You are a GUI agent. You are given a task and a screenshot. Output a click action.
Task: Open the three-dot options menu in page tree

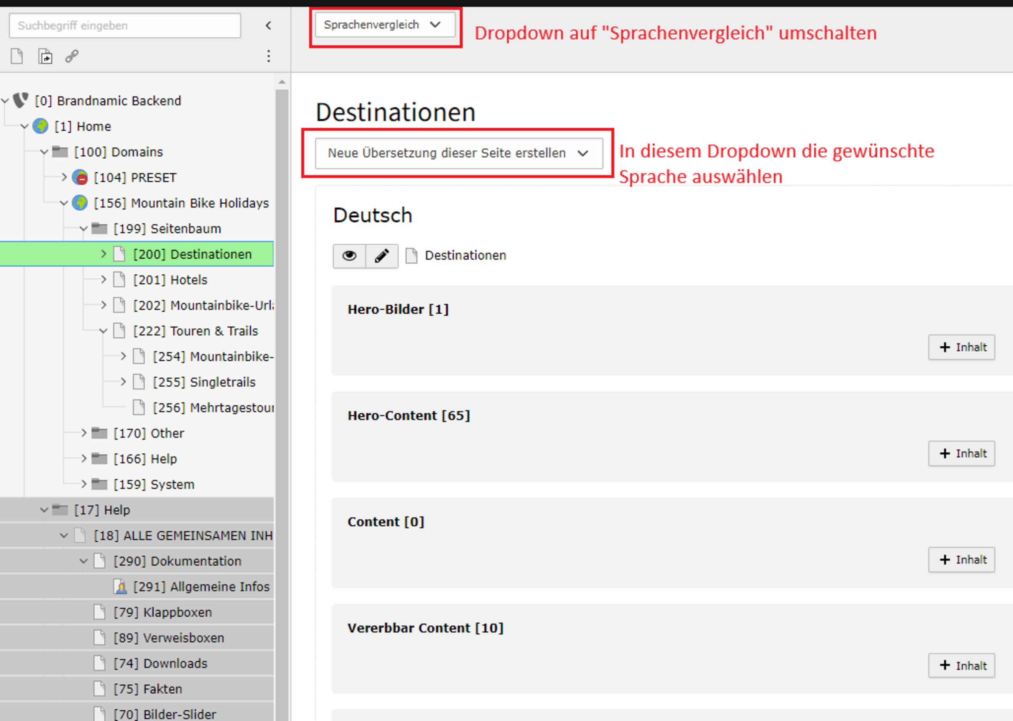tap(268, 57)
